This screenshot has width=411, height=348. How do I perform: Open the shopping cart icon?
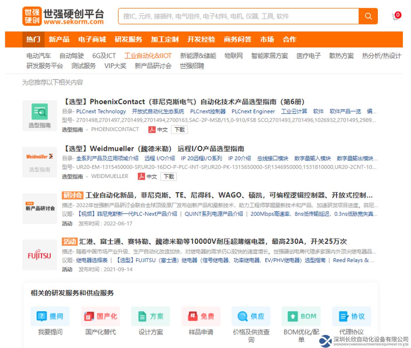pos(395,17)
